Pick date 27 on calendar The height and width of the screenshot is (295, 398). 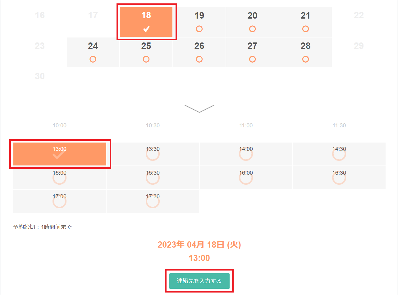point(252,52)
